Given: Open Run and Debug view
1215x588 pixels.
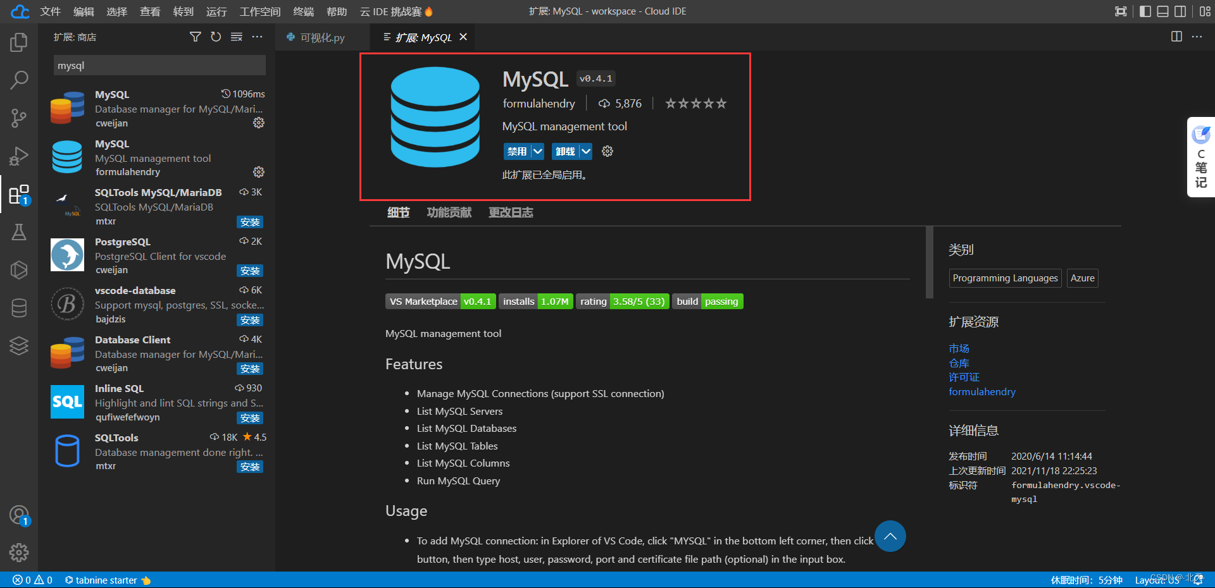Looking at the screenshot, I should coord(19,156).
